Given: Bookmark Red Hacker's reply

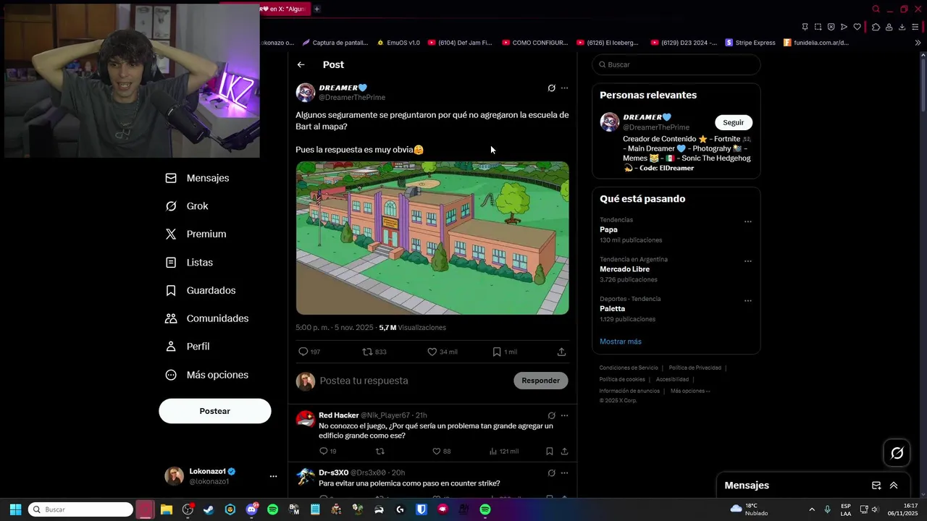Looking at the screenshot, I should coord(549,451).
